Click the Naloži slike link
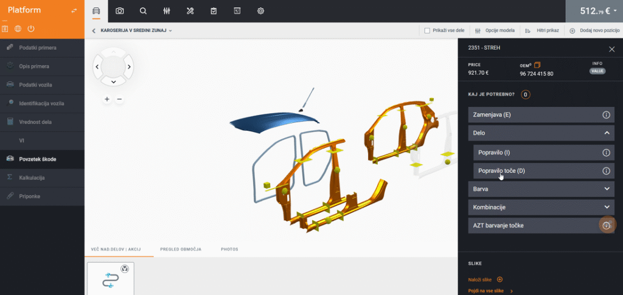The width and height of the screenshot is (623, 295). point(480,280)
